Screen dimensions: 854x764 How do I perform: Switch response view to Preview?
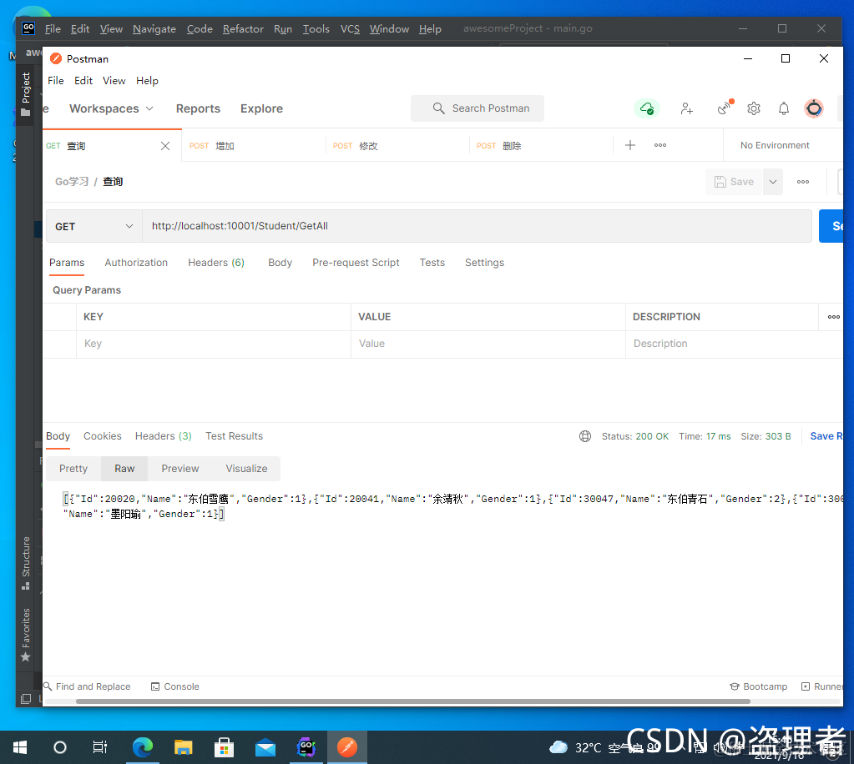pyautogui.click(x=180, y=469)
